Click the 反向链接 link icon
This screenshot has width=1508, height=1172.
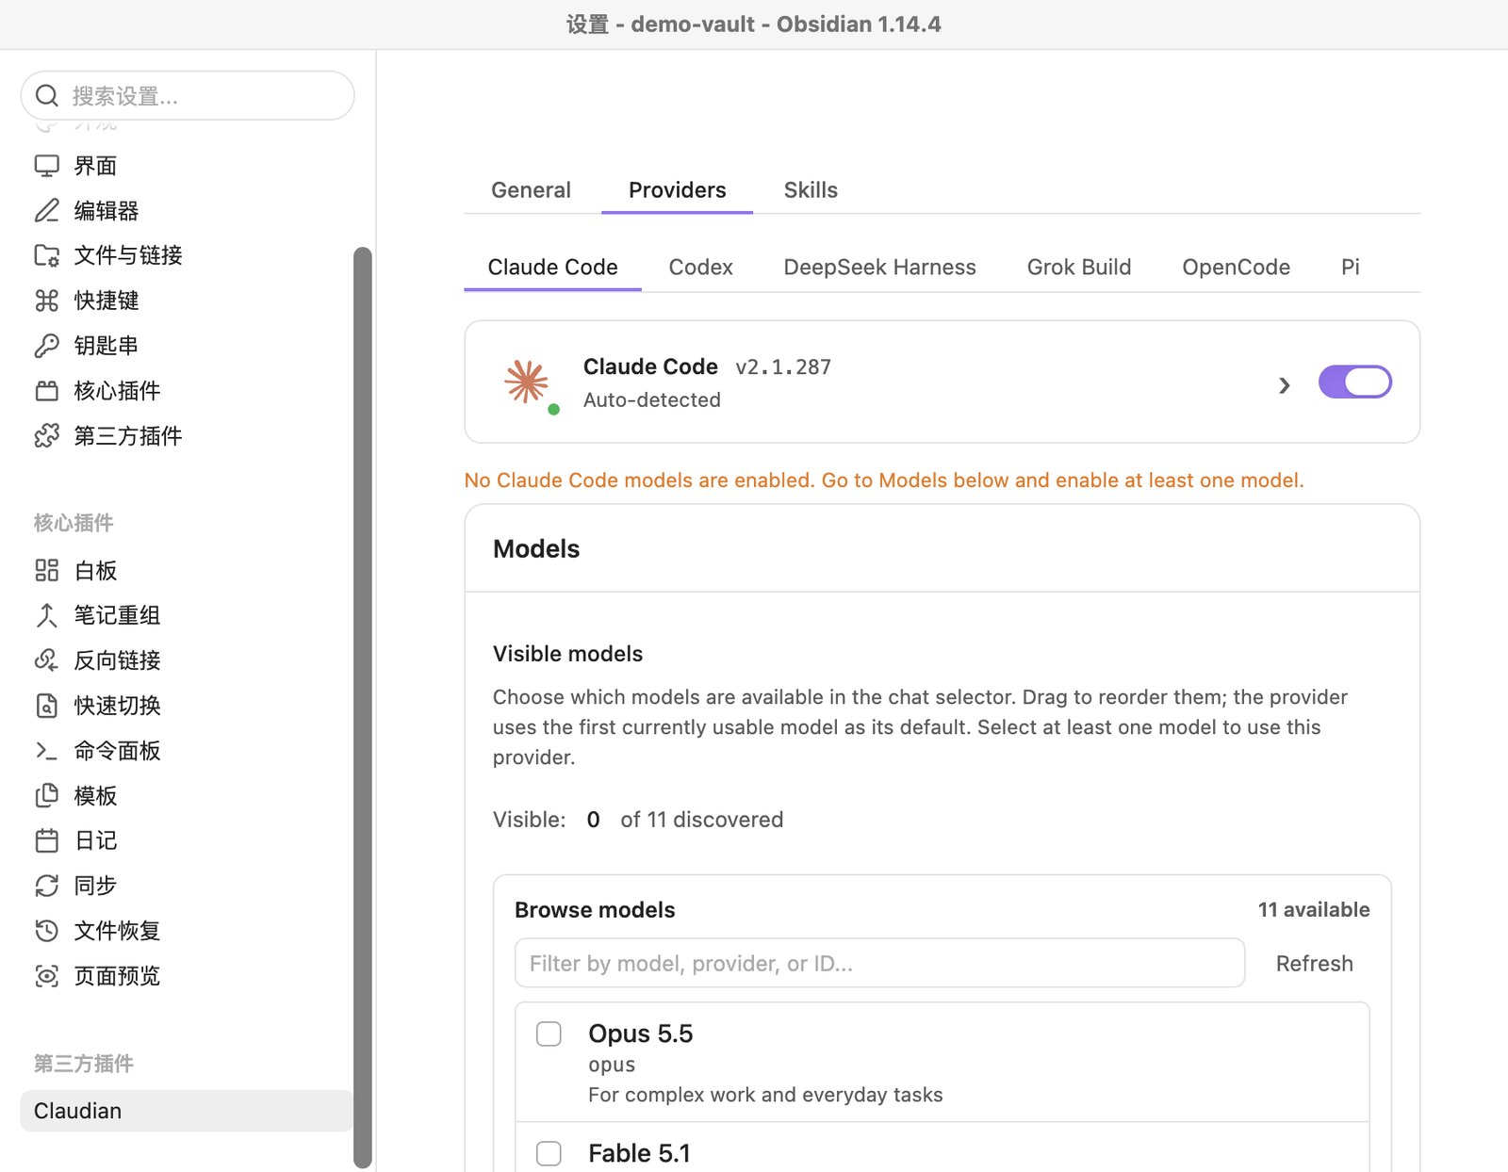click(47, 660)
